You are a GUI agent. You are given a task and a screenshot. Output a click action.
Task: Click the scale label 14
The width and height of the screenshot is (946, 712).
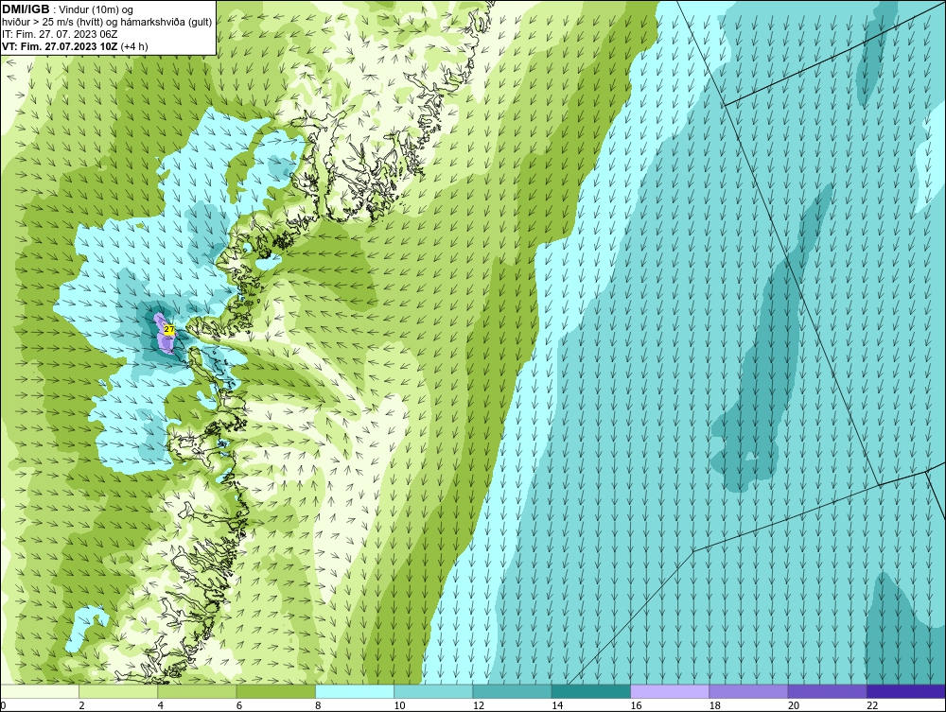(557, 705)
